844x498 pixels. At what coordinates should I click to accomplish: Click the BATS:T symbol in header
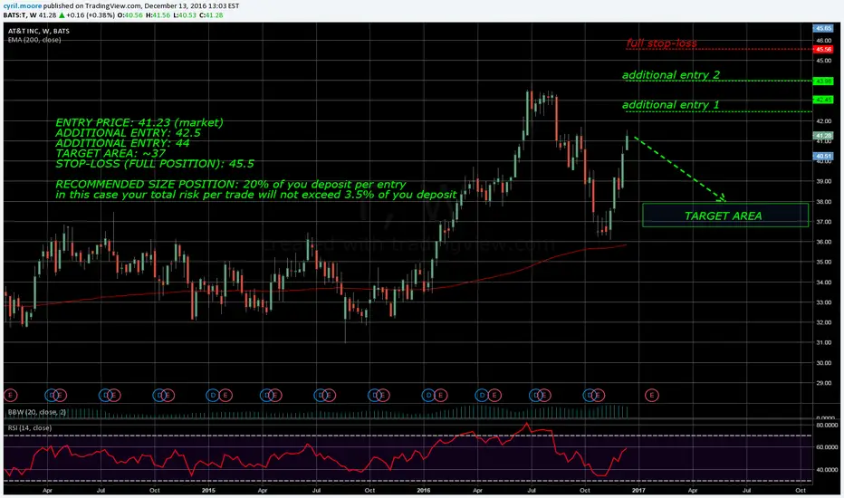tap(14, 15)
